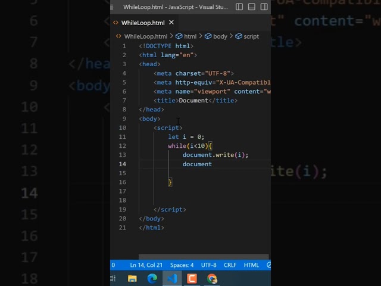This screenshot has height=286, width=381.
Task: Click line number 14 in the gutter
Action: (x=123, y=164)
